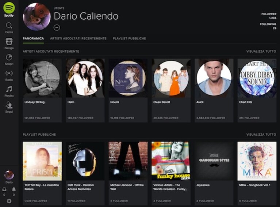Open the Dario profile avatar in sidebar
Viewport: 280px width, 207px height.
9,175
